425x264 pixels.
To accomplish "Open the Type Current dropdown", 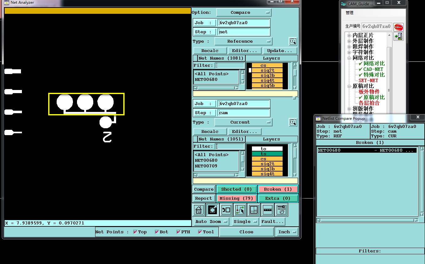I will [x=243, y=122].
